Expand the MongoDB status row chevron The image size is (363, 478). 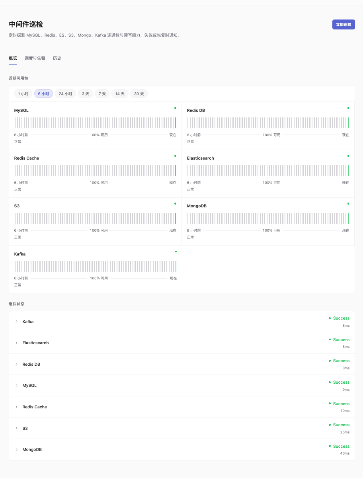[x=16, y=449]
